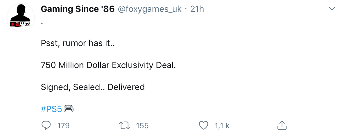The image size is (344, 136).
Task: Click the "750 Million Dollar Exclusivity Deal." text
Action: click(x=108, y=65)
